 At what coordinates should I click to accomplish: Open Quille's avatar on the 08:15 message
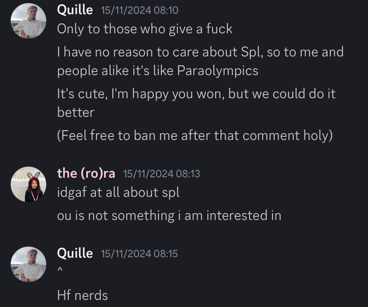pyautogui.click(x=28, y=264)
